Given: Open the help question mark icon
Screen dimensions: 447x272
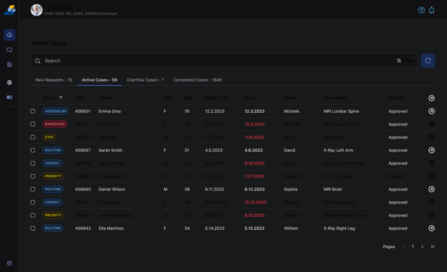Looking at the screenshot, I should pos(421,10).
